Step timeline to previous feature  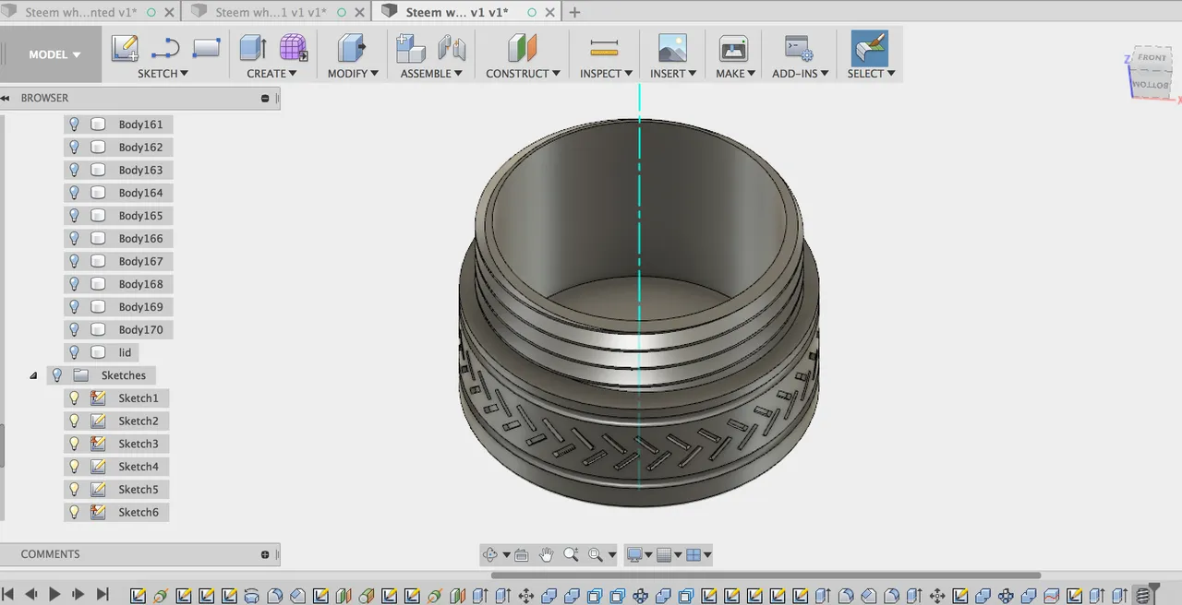coord(30,595)
